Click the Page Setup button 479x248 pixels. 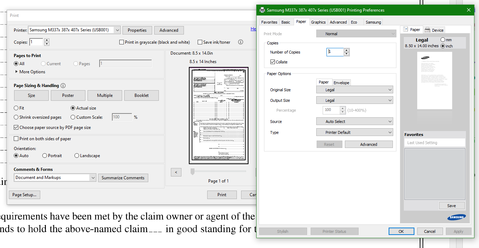pos(24,195)
